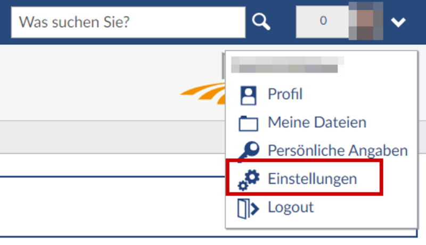Click the orange logo graphic
Image resolution: width=426 pixels, height=245 pixels.
point(203,93)
